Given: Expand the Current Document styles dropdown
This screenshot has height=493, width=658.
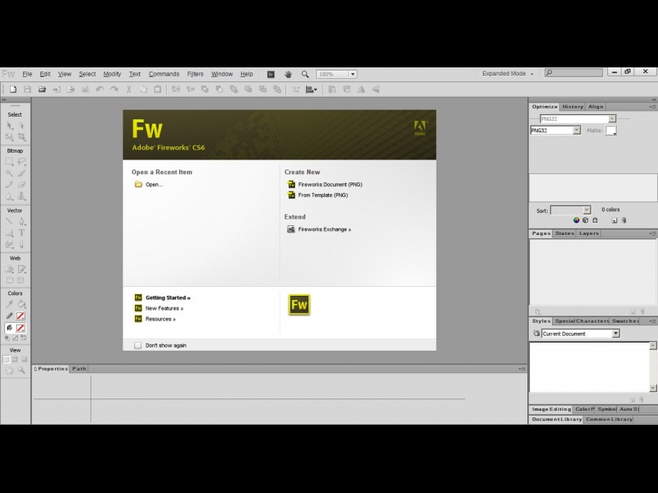Looking at the screenshot, I should tap(615, 334).
